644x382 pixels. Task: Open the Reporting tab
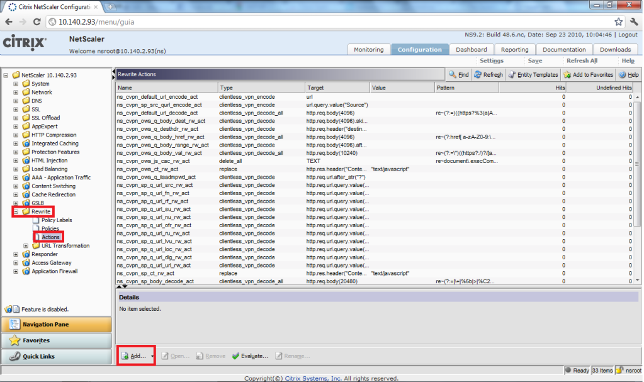(x=514, y=49)
